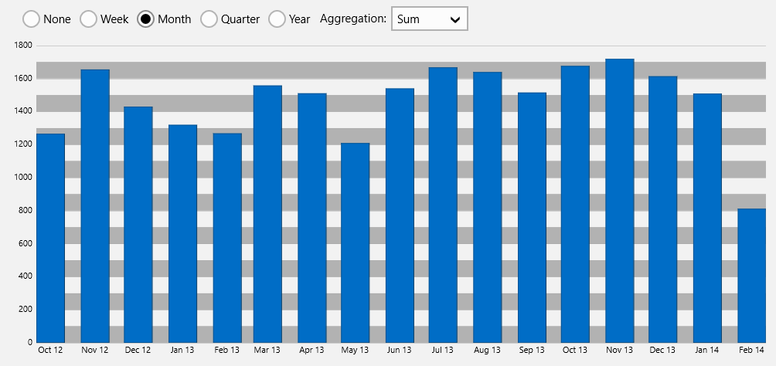Click the 1600 y-axis value
Image resolution: width=776 pixels, height=366 pixels.
coord(23,79)
